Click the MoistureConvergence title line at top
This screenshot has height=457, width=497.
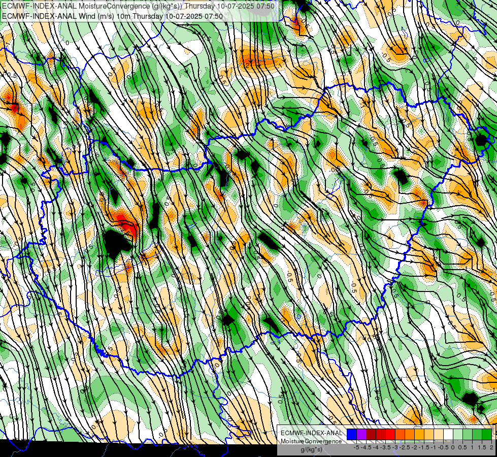(x=138, y=6)
